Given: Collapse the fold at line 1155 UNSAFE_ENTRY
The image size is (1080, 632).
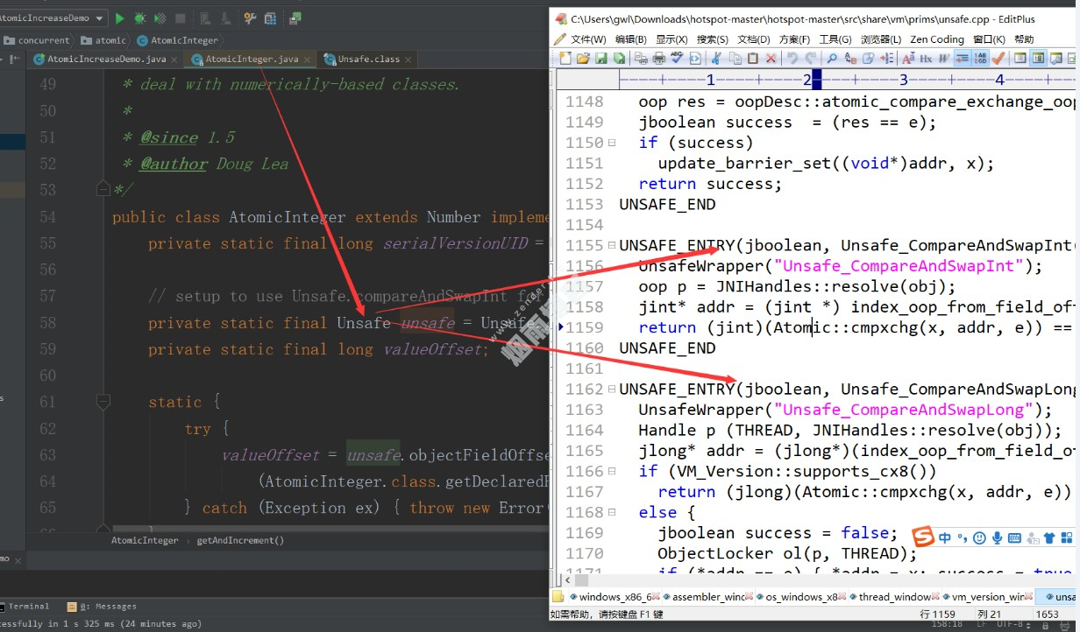Looking at the screenshot, I should tap(611, 246).
